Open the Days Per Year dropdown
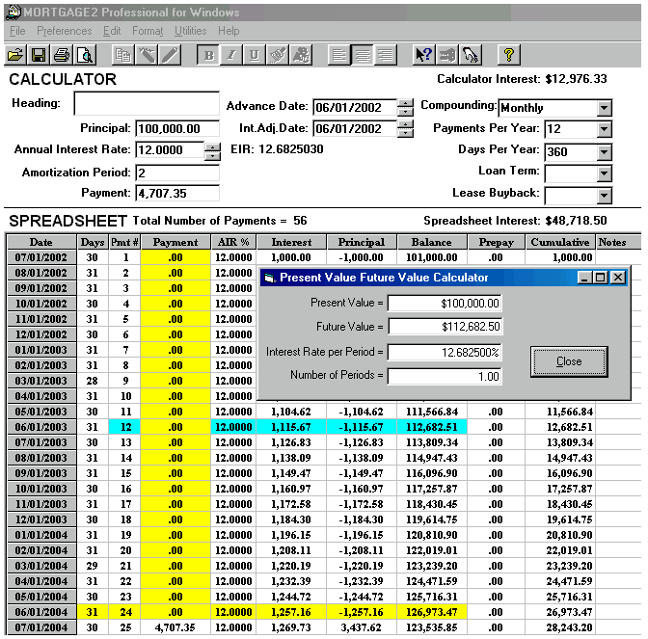Image resolution: width=648 pixels, height=639 pixels. point(604,151)
